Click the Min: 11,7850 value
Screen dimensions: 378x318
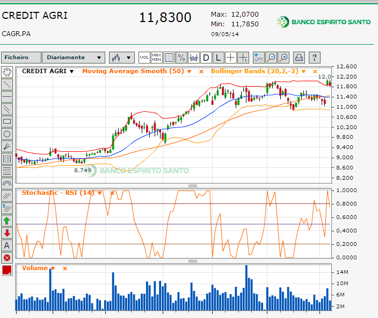235,24
